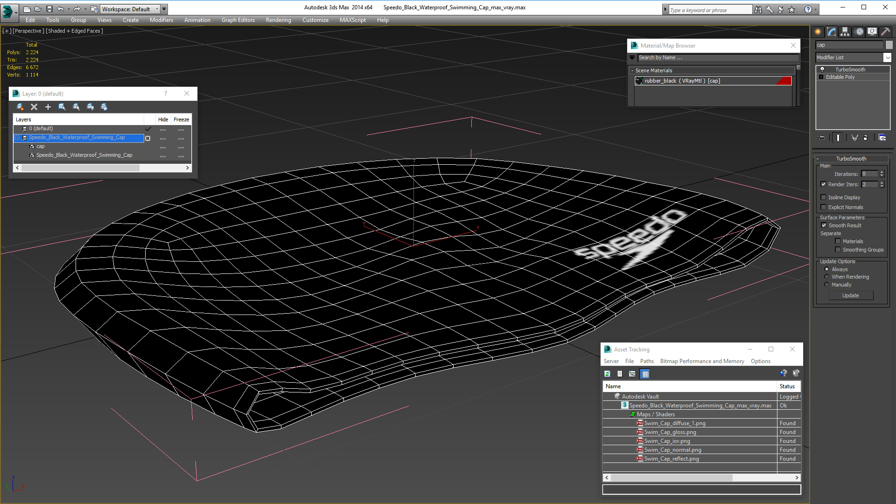Click the New Scene icon
The image size is (896, 504).
[27, 9]
